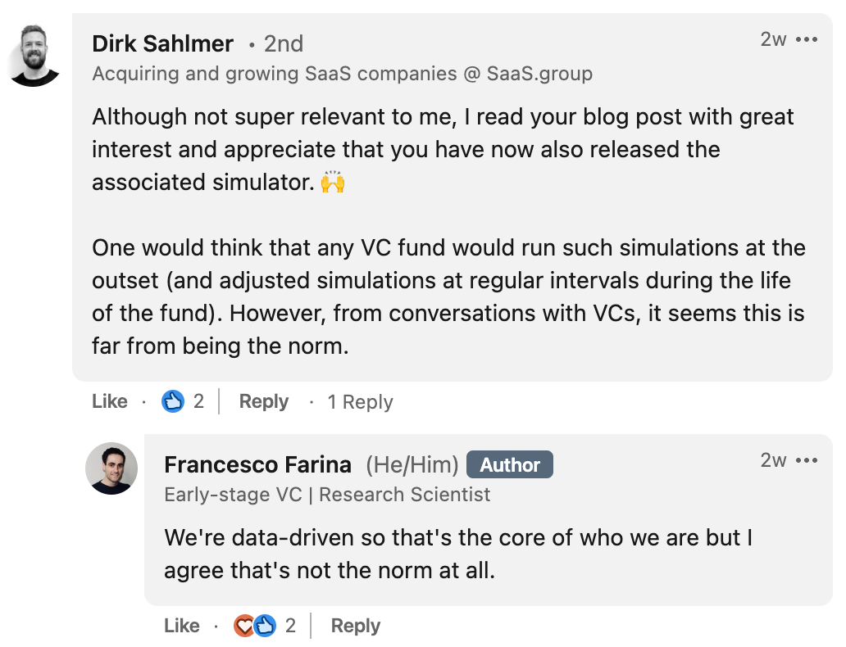Open the three-dots menu on Dirk's comment

tap(807, 39)
